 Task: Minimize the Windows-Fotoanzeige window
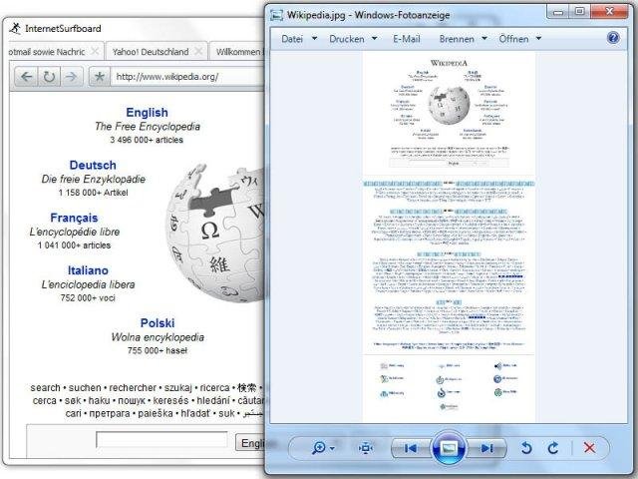pos(558,12)
